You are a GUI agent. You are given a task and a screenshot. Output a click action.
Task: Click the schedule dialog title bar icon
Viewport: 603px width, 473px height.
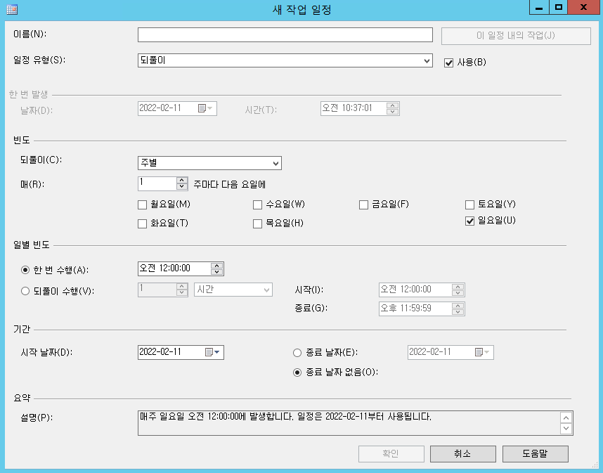point(12,9)
